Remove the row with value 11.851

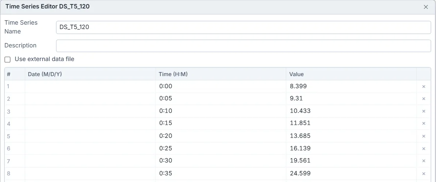[x=424, y=123]
